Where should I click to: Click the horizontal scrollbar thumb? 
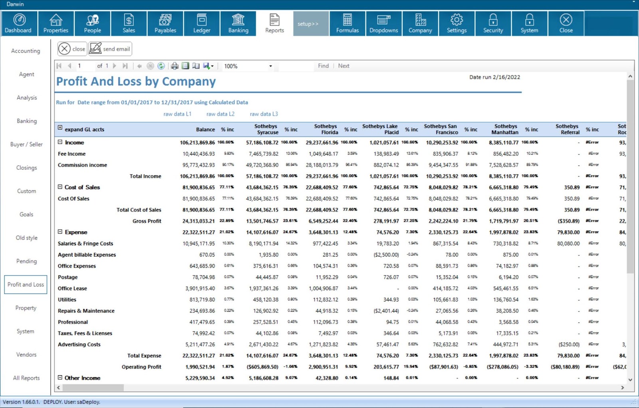[x=93, y=388]
